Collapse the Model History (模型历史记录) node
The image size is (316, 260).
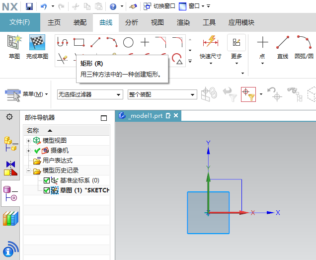pyautogui.click(x=28, y=171)
